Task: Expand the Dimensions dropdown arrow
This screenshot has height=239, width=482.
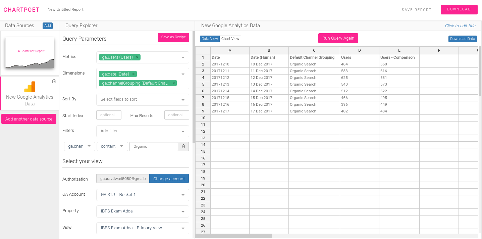Action: [183, 74]
